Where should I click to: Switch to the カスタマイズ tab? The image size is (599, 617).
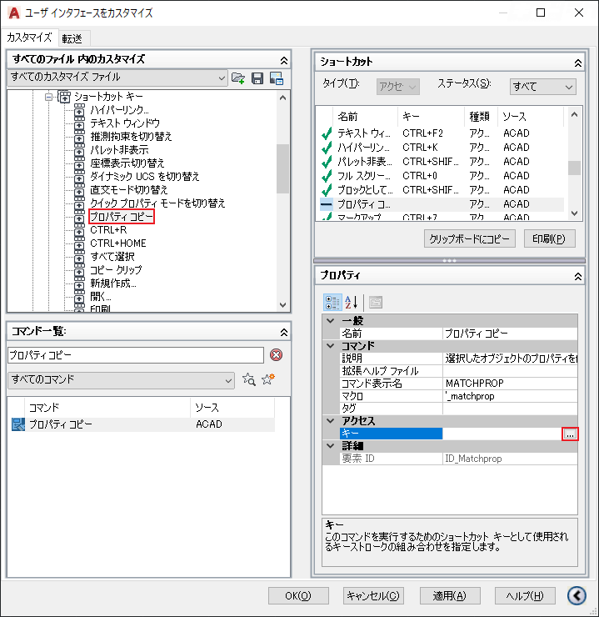point(29,38)
